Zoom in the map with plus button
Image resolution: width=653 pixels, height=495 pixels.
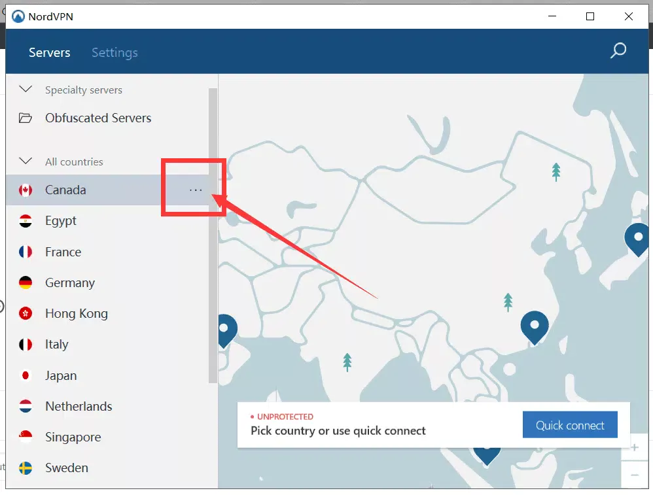point(635,448)
